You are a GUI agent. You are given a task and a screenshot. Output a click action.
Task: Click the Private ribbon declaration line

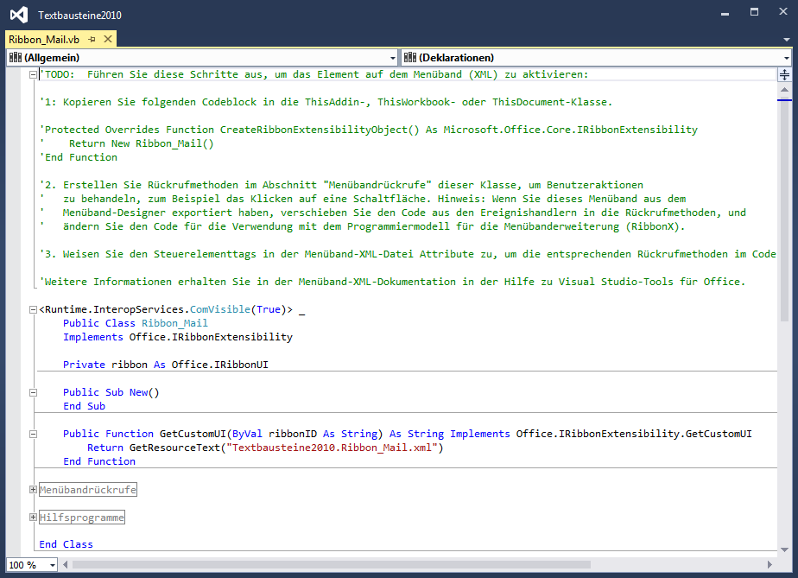[x=166, y=365]
